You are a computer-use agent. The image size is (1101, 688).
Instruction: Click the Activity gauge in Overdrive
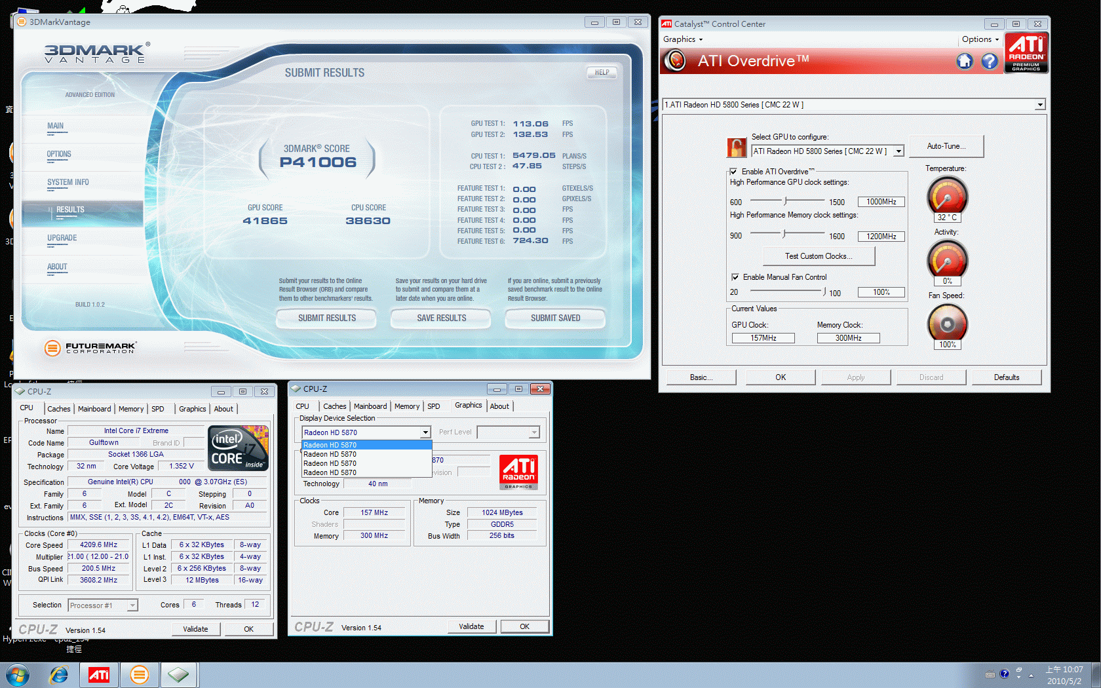point(947,259)
